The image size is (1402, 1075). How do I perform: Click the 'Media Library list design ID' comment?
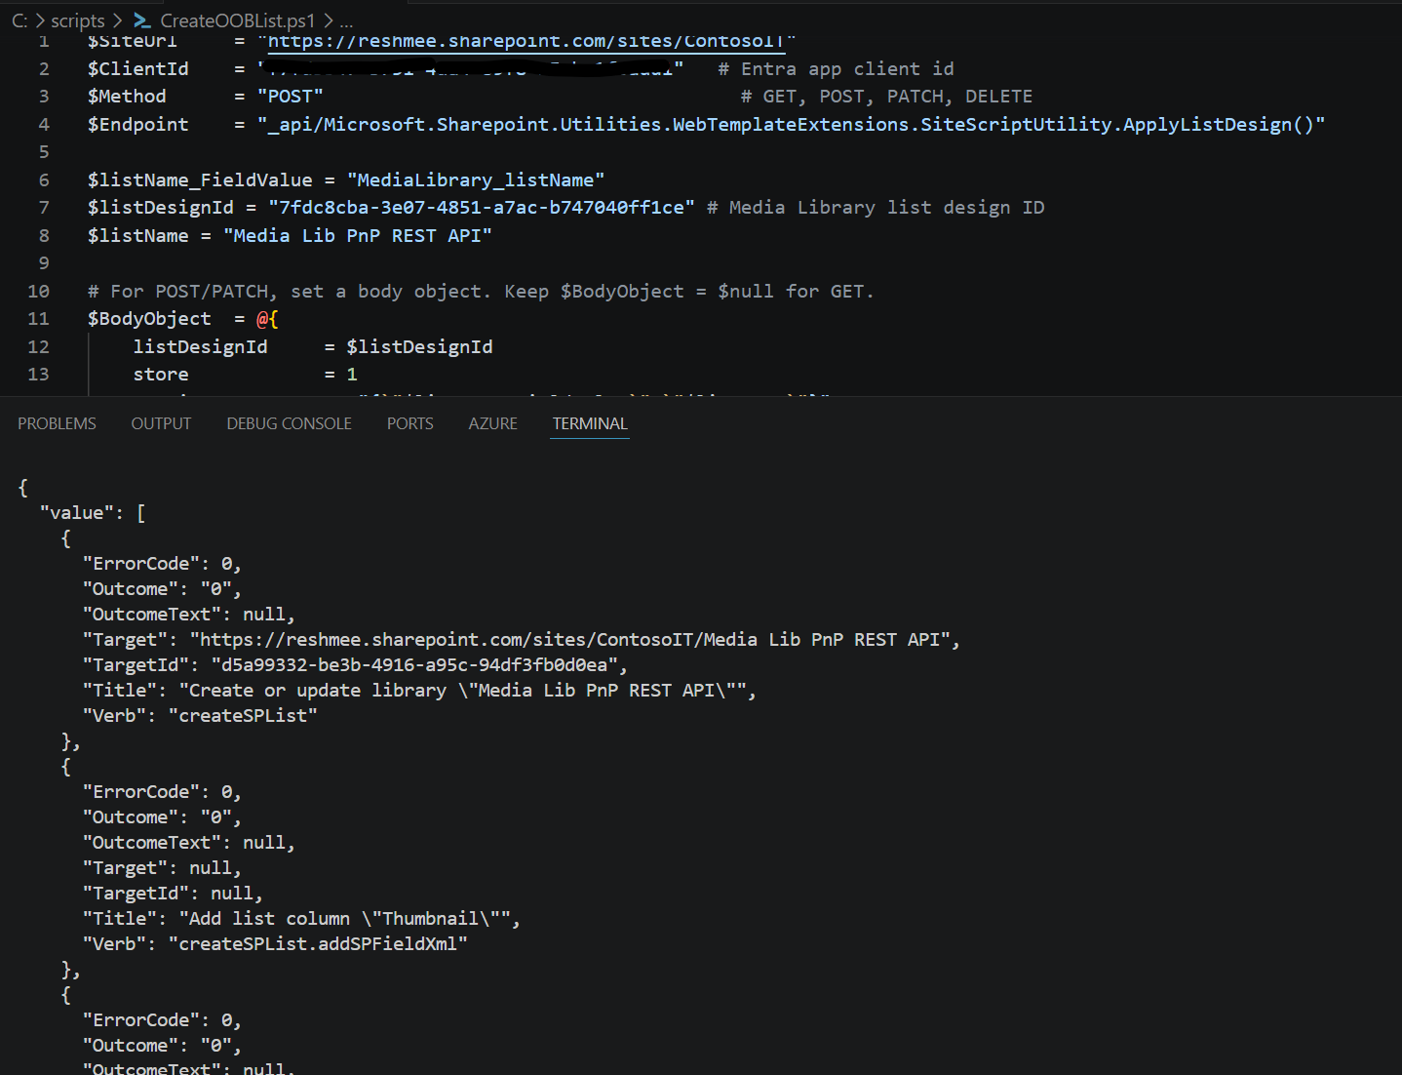[x=876, y=208]
